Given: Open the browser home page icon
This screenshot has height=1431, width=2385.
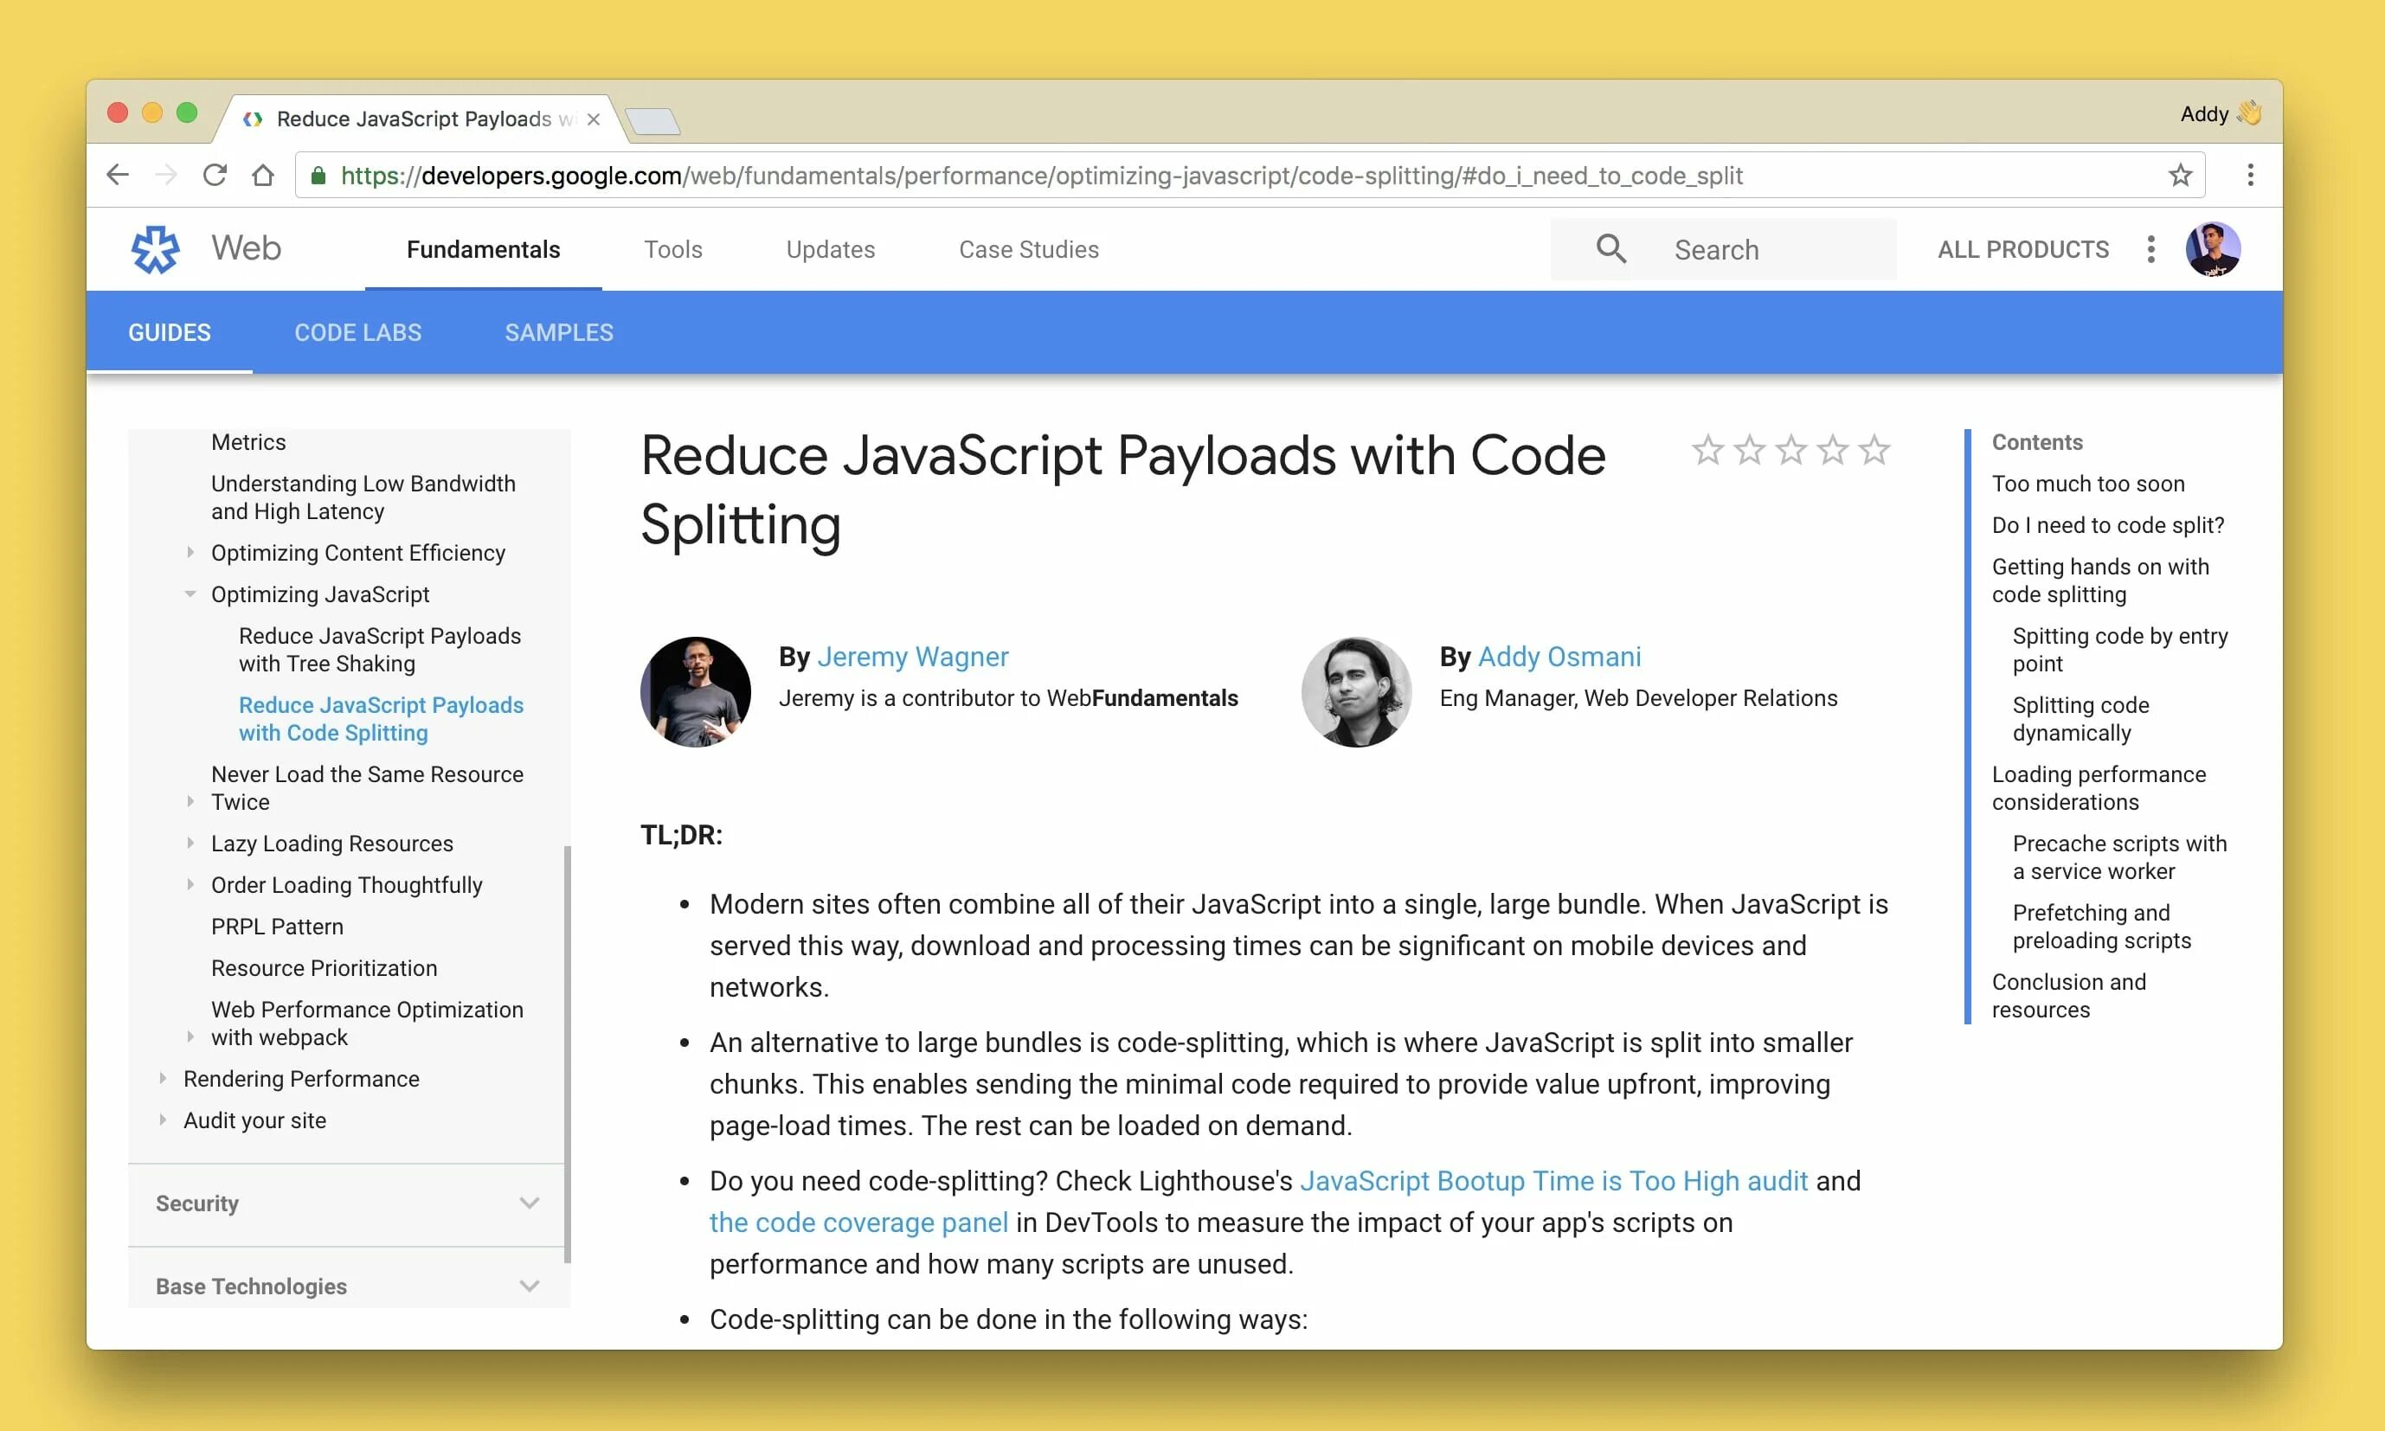Looking at the screenshot, I should (263, 175).
